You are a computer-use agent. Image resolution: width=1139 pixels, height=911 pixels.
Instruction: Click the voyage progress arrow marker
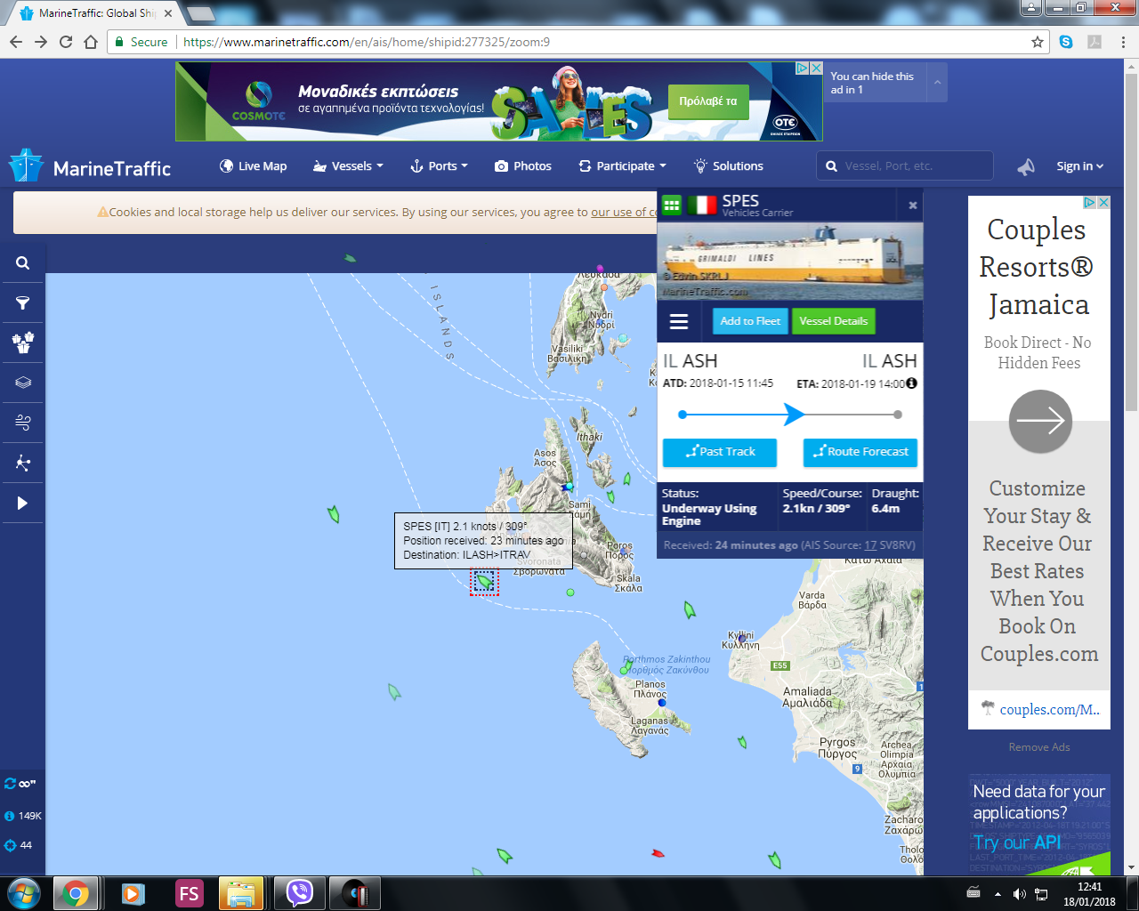tap(795, 415)
